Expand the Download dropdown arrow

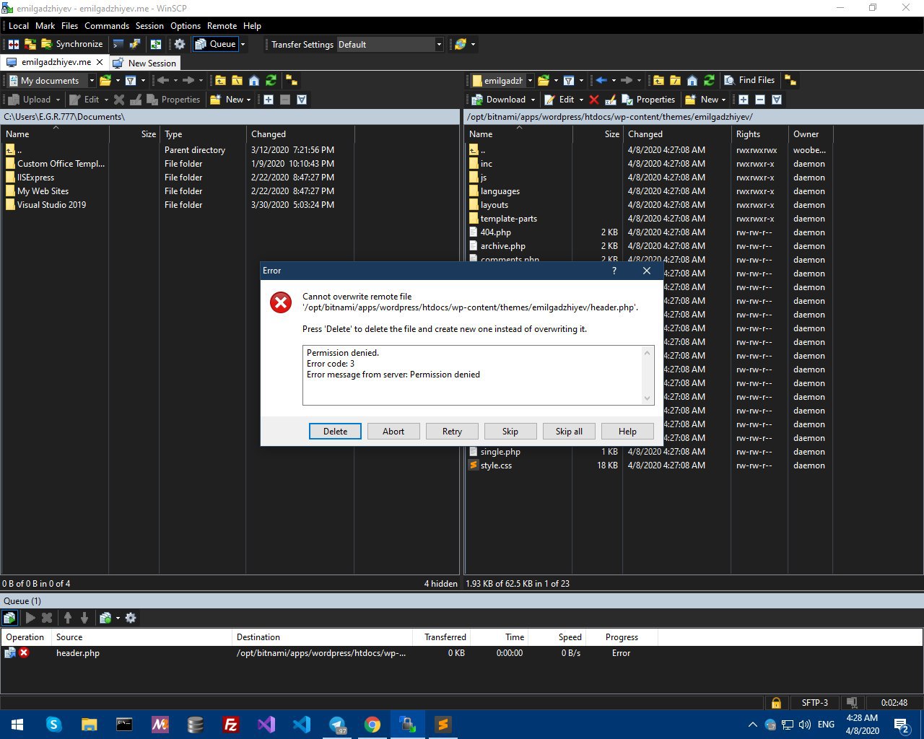[x=533, y=100]
